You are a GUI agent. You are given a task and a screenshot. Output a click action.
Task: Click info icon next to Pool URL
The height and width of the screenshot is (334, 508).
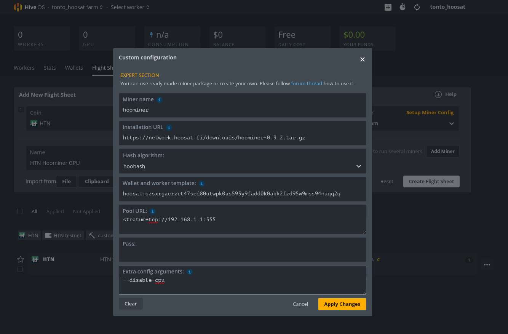[x=152, y=211]
